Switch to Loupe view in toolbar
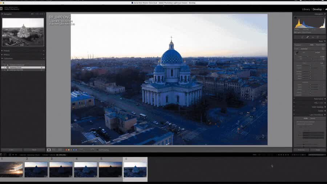The width and height of the screenshot is (327, 184). pyautogui.click(x=49, y=150)
